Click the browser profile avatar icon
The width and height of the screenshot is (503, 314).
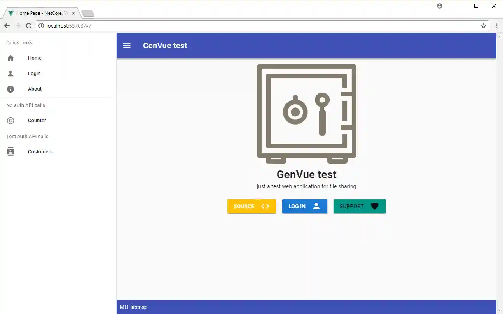pos(440,6)
